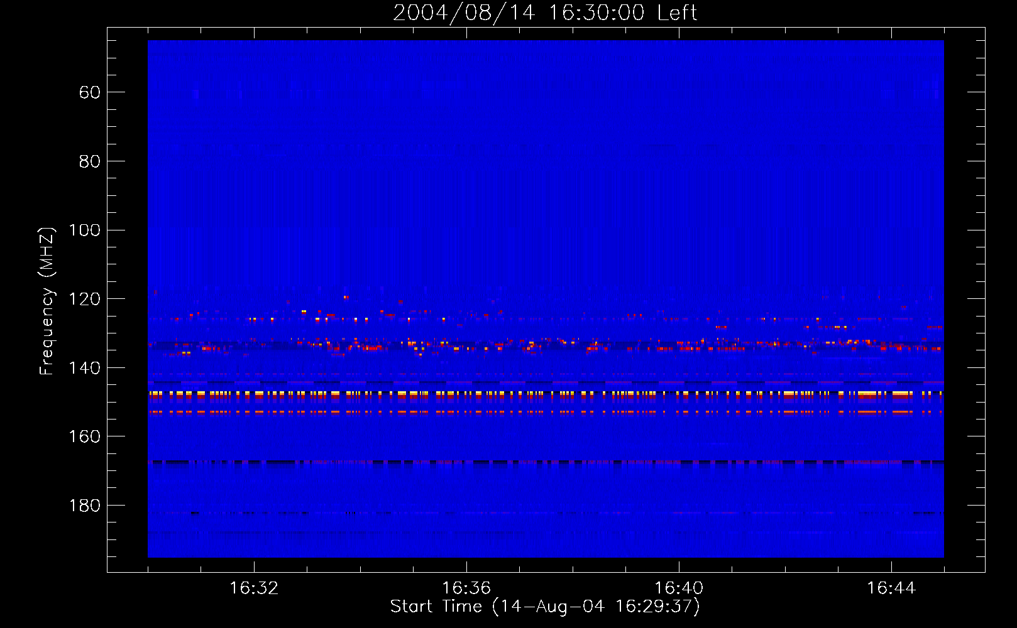The image size is (1017, 628).
Task: Click the 'Start Time (14-Aug-04 16:29:37)' axis label
Action: tap(545, 607)
